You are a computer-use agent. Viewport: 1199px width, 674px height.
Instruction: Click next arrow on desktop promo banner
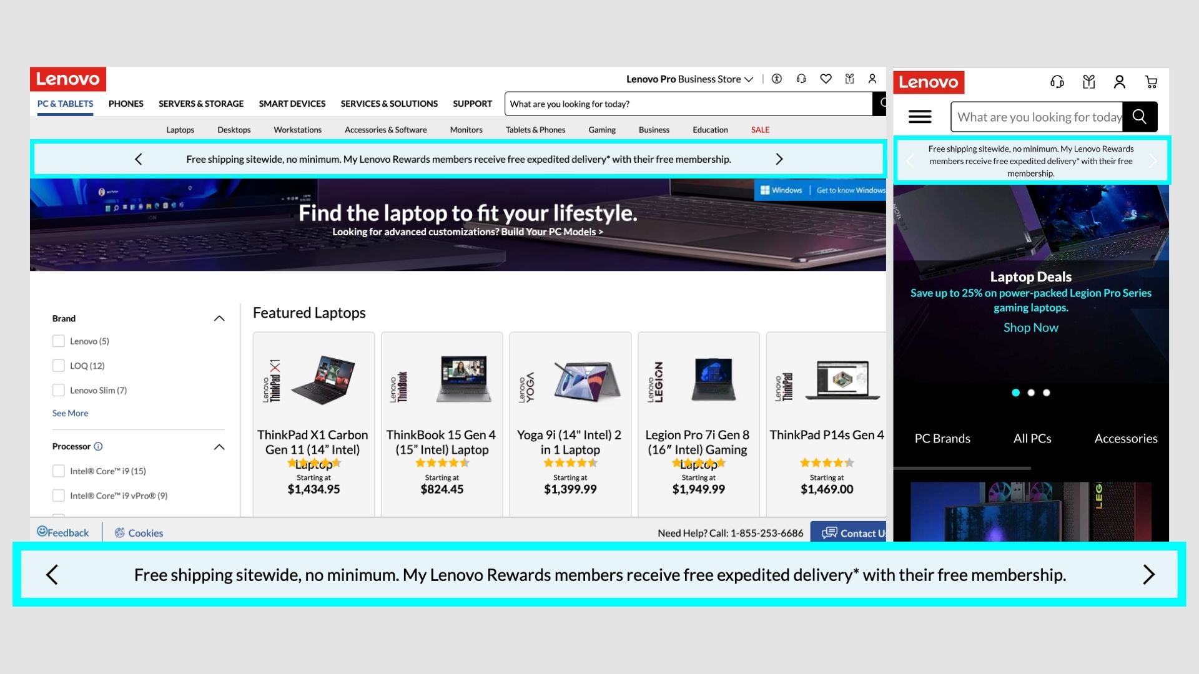(x=779, y=159)
